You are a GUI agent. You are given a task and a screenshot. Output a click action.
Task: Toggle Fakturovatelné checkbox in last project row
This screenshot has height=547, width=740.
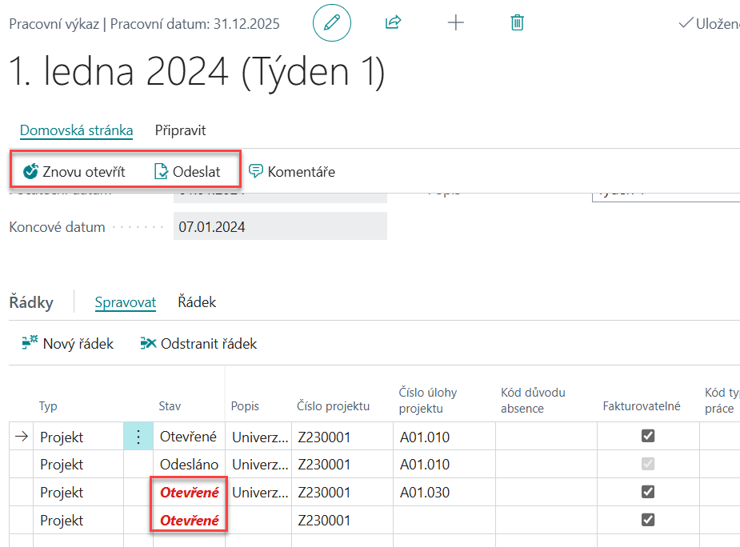[x=648, y=520]
